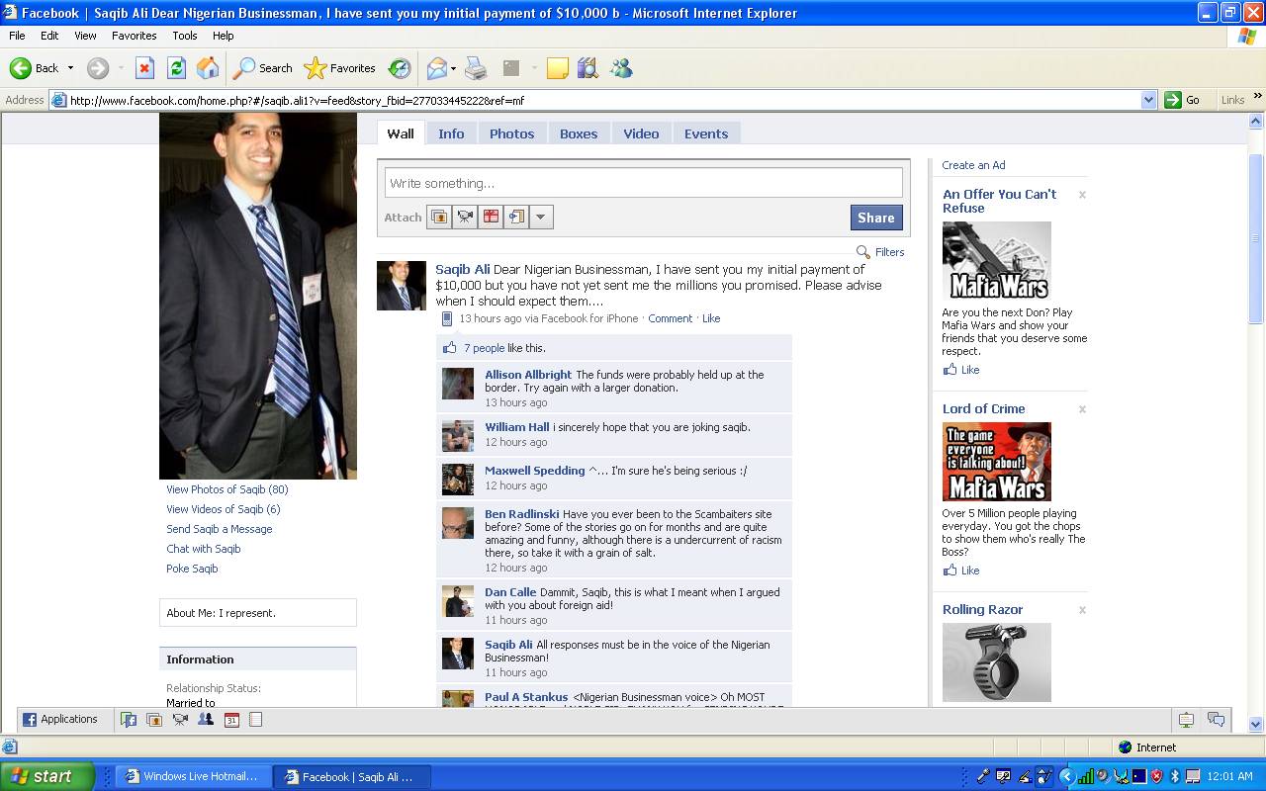
Task: Click the yellow note toolbar icon
Action: pyautogui.click(x=558, y=68)
